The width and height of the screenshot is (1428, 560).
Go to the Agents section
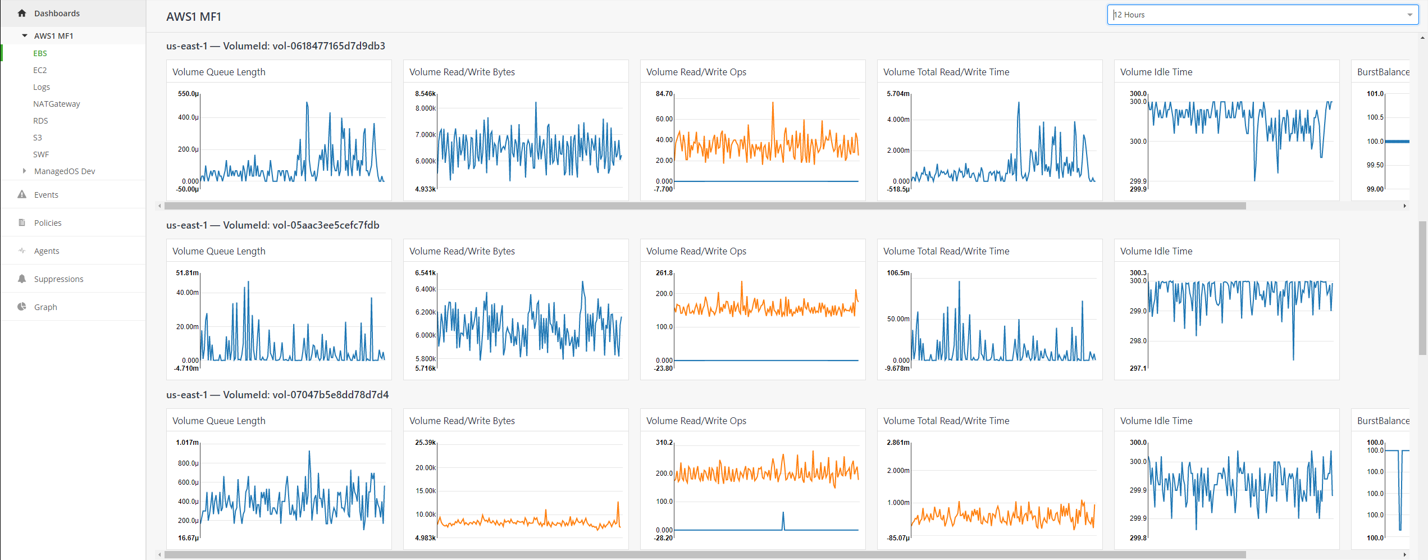73,251
